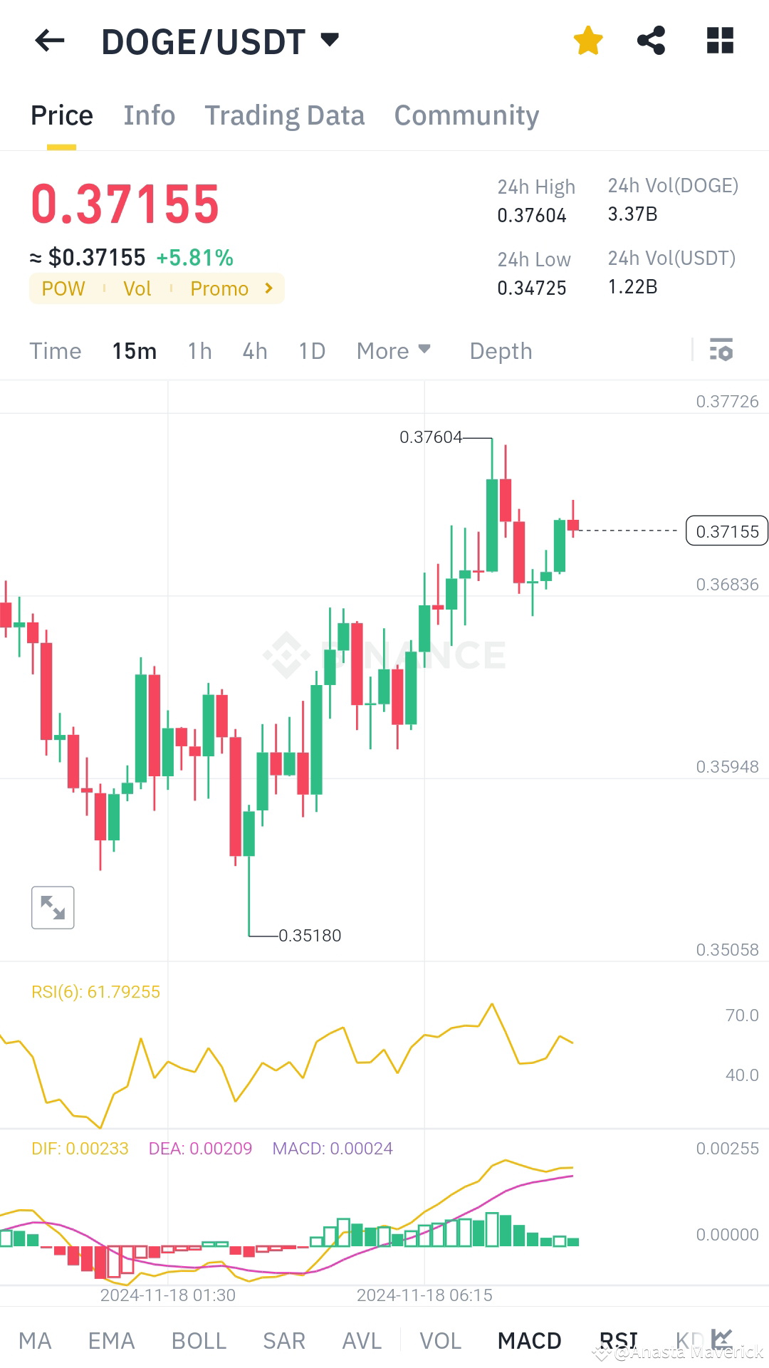Open the KDJ indicator option
Screen dimensions: 769x1368
click(x=688, y=1340)
